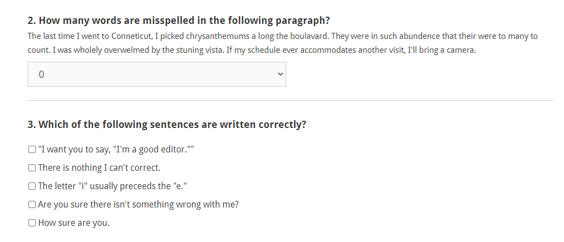
Task: Click the "How sure are you." label text
Action: tap(73, 223)
